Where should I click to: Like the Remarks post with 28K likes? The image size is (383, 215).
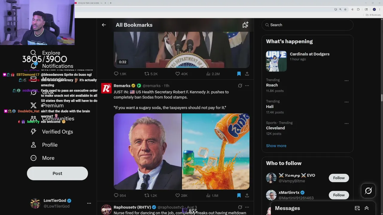point(177,196)
